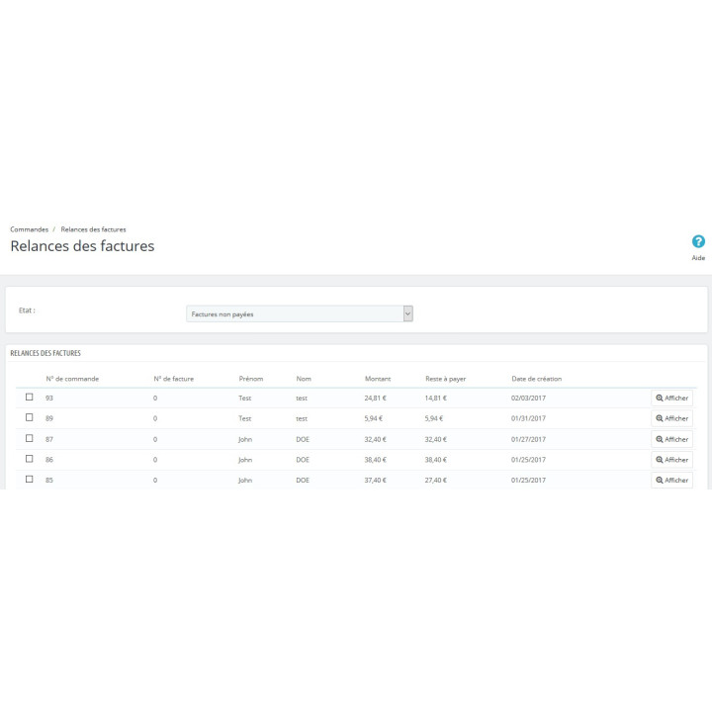712x712 pixels.
Task: Check the box for order 85
Action: (x=30, y=479)
